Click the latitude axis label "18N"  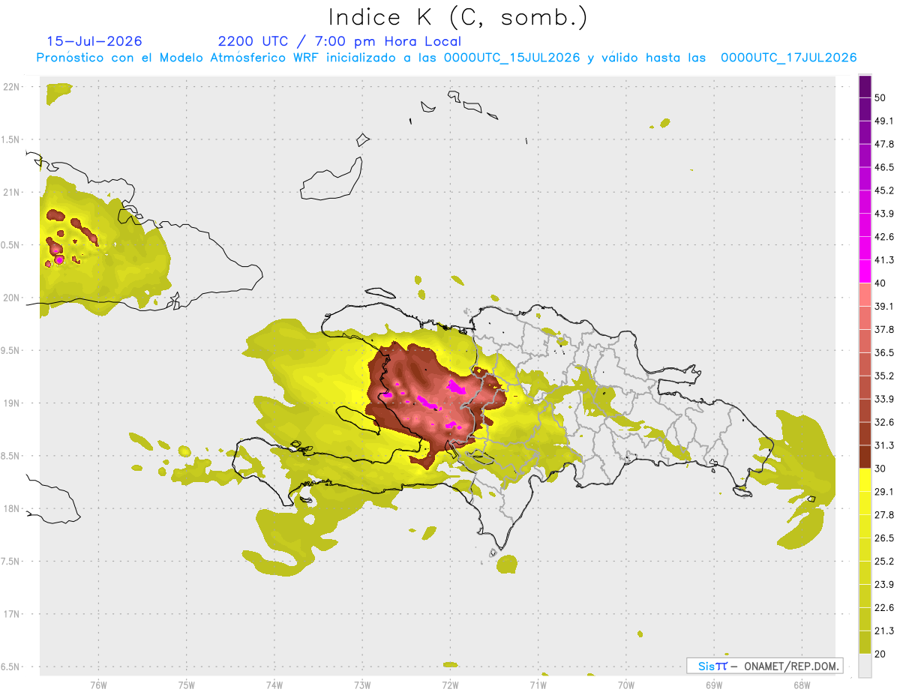[11, 509]
